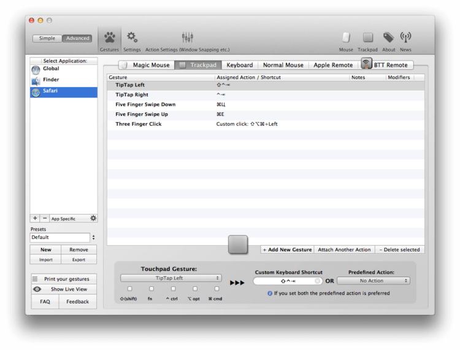Switch to Advanced mode
Screen dimensions: 460x350
[77, 39]
